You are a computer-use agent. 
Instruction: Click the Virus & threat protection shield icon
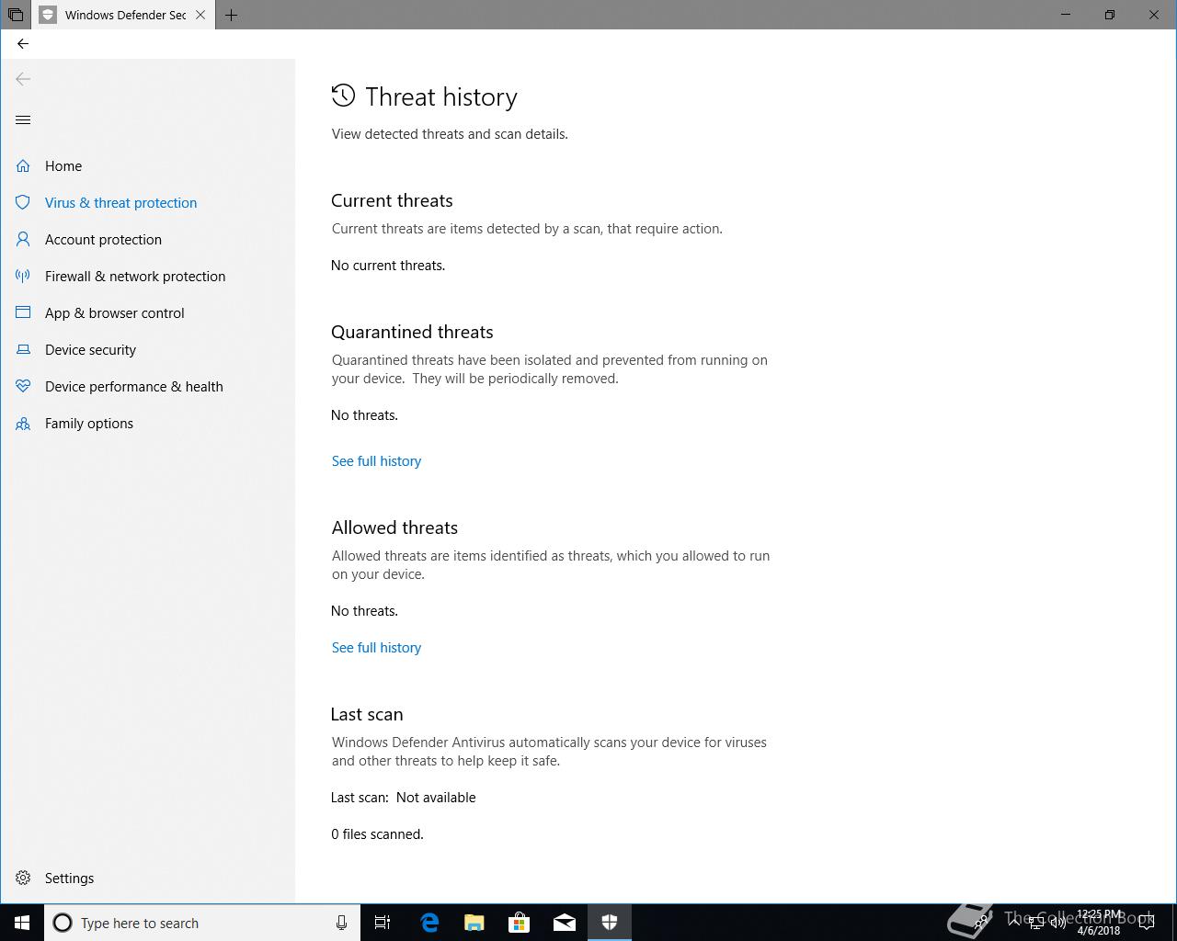click(x=23, y=202)
